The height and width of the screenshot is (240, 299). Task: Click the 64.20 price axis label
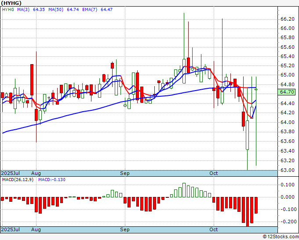[x=288, y=113]
